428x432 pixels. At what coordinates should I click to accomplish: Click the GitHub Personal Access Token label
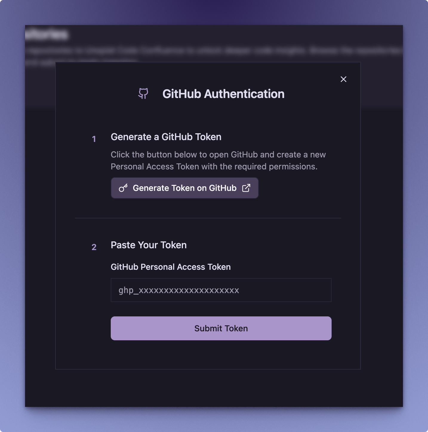coord(171,267)
